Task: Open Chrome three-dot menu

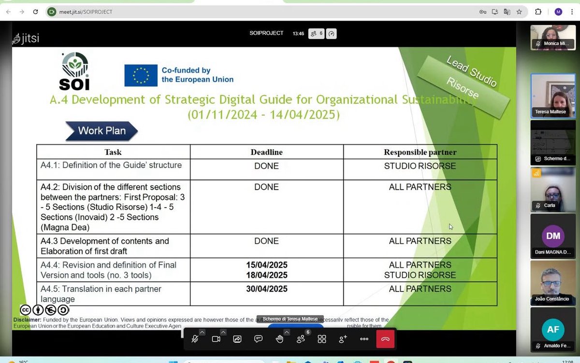Action: click(572, 12)
